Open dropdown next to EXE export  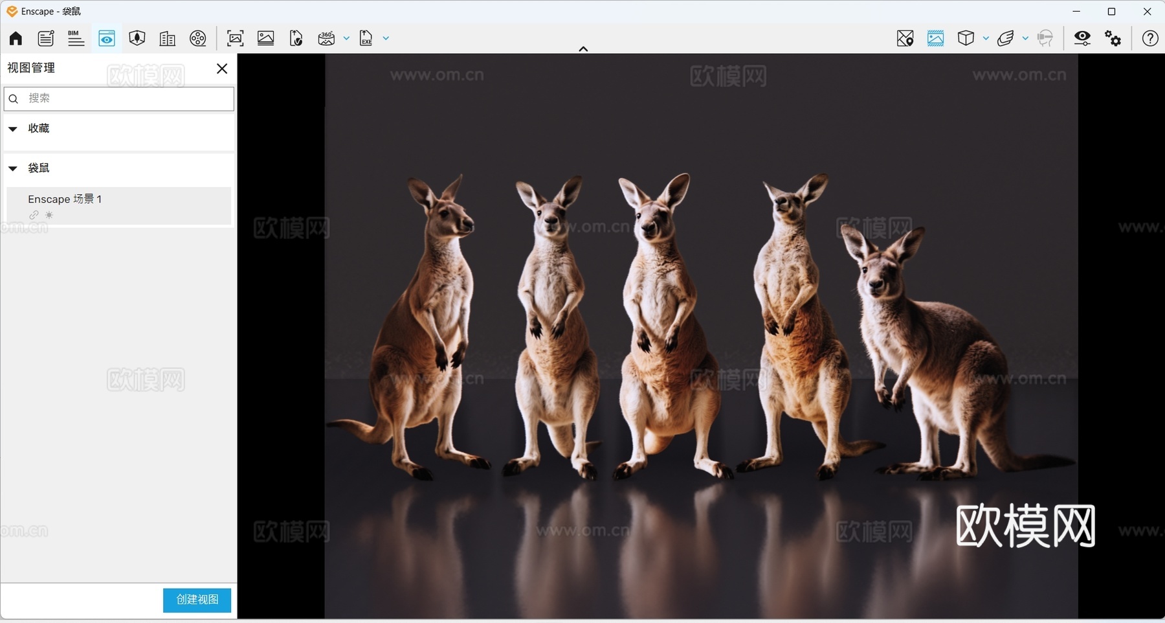tap(386, 38)
